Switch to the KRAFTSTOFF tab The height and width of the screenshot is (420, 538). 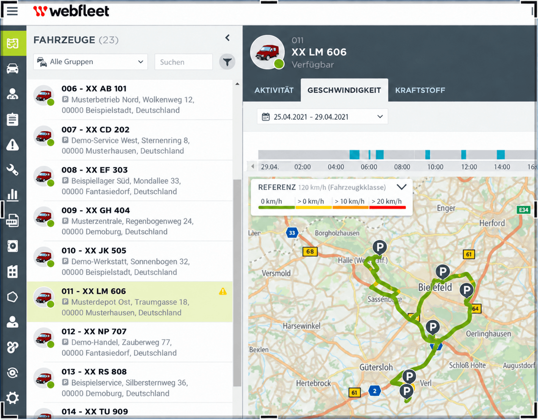click(420, 90)
